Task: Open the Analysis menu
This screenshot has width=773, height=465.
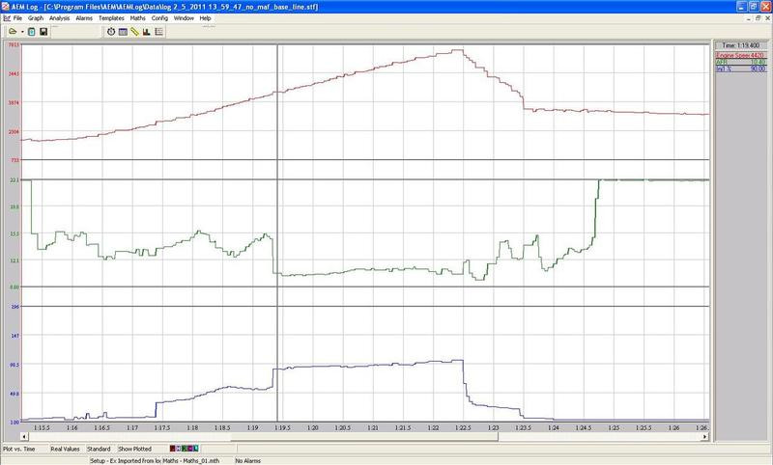Action: coord(59,18)
